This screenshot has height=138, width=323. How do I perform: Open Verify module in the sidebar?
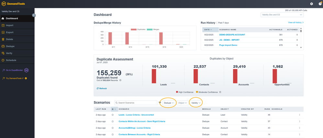[x=17, y=54]
